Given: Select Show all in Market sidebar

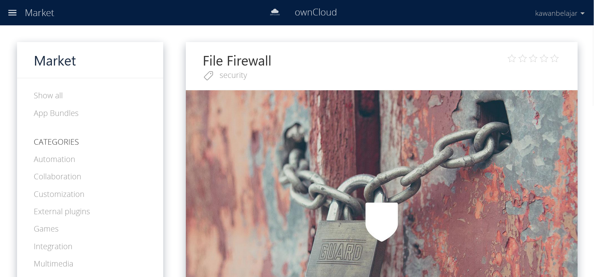Looking at the screenshot, I should pos(48,96).
